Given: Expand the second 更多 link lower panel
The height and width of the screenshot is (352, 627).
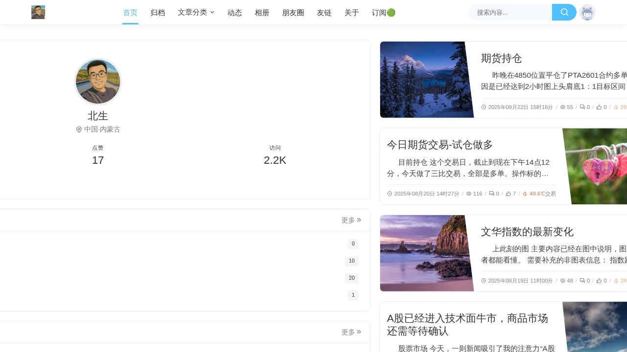Looking at the screenshot, I should [351, 332].
